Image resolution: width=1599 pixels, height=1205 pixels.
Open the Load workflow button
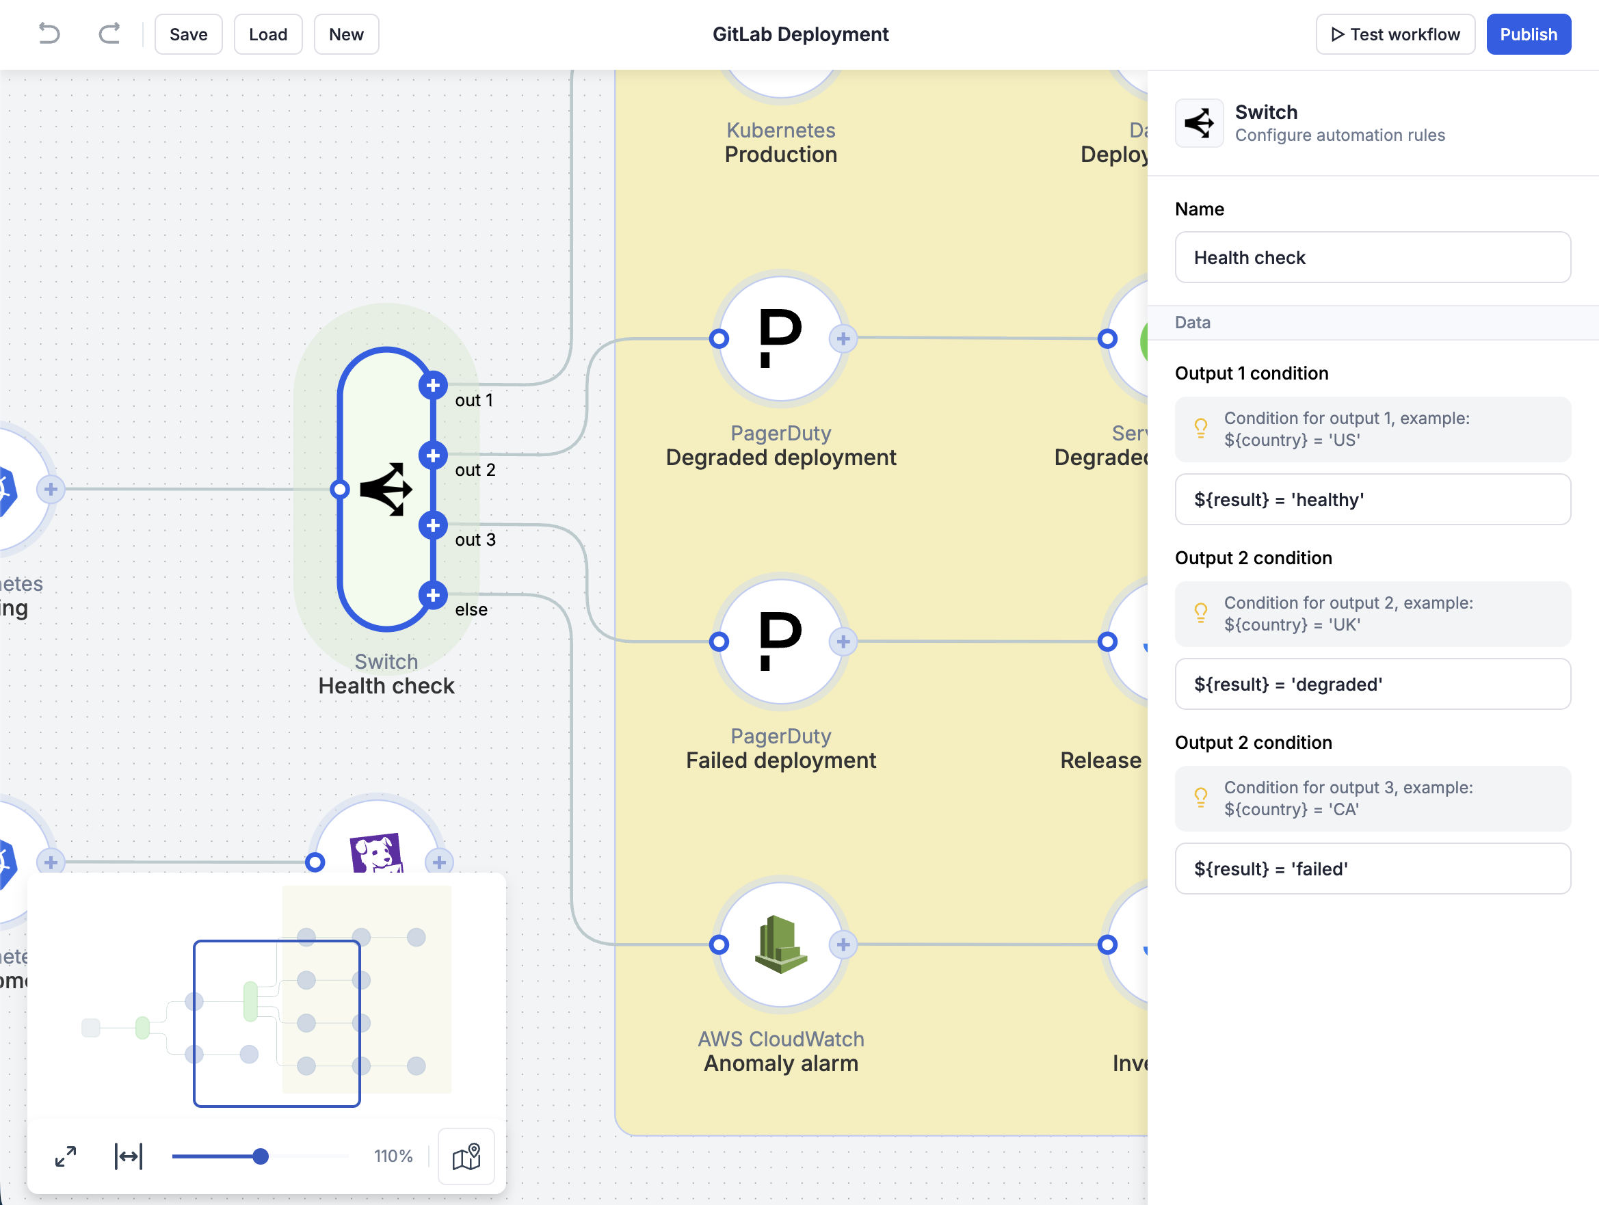coord(268,34)
